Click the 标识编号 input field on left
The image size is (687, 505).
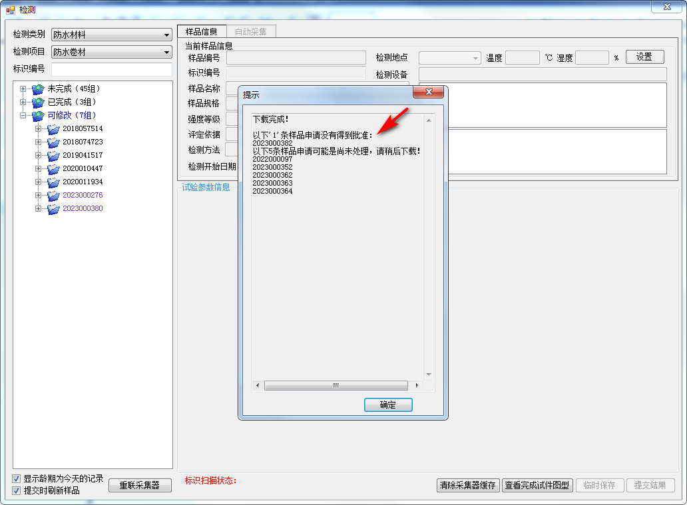click(x=111, y=69)
